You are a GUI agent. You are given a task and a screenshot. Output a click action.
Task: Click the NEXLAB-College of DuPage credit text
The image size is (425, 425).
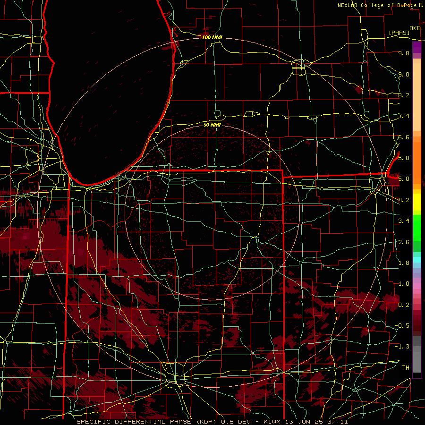coord(378,5)
